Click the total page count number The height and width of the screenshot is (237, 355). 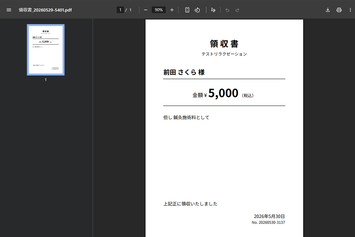tap(130, 10)
